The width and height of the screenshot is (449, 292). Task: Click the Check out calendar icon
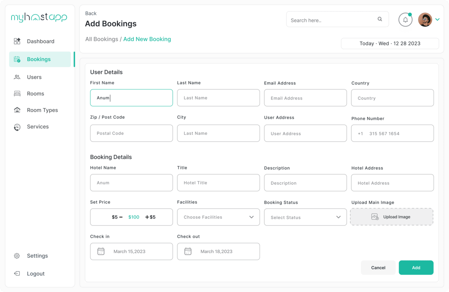tap(188, 252)
